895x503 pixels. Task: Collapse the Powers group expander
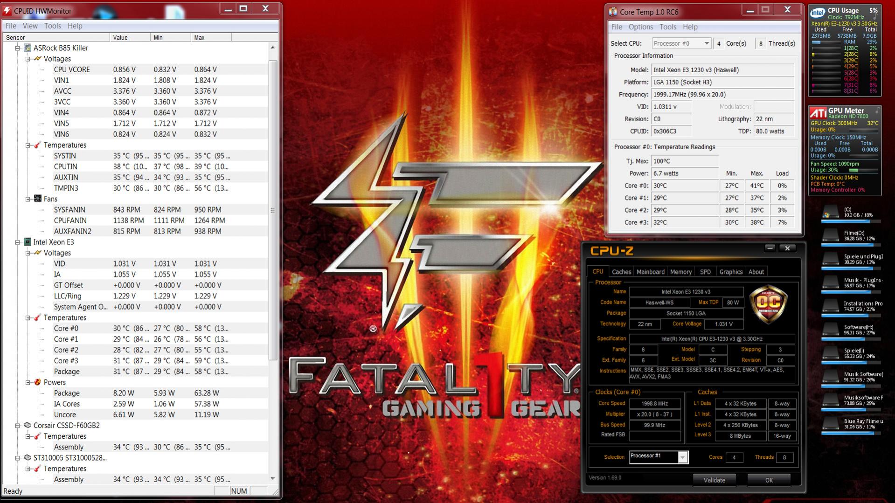click(x=28, y=382)
